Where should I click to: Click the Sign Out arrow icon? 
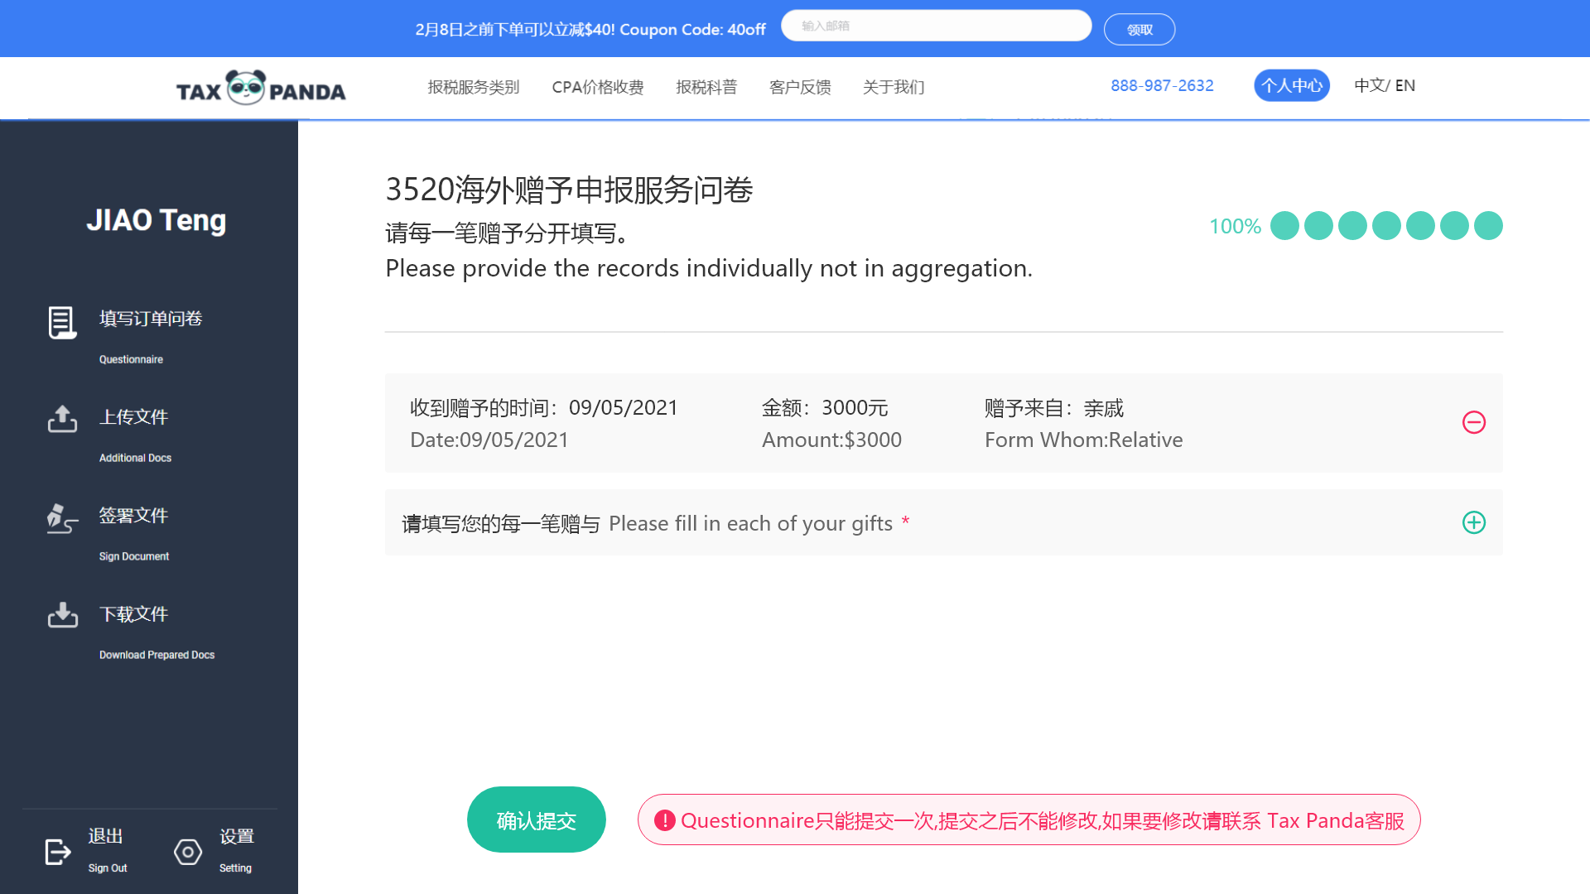(x=57, y=851)
